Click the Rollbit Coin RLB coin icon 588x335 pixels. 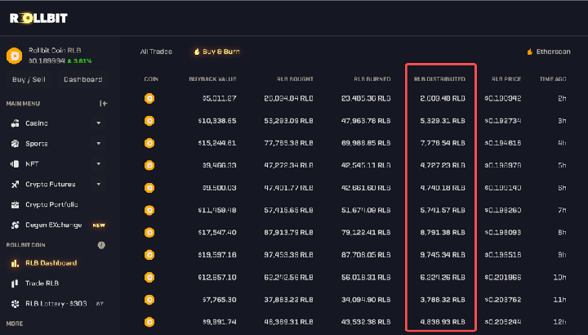point(14,56)
